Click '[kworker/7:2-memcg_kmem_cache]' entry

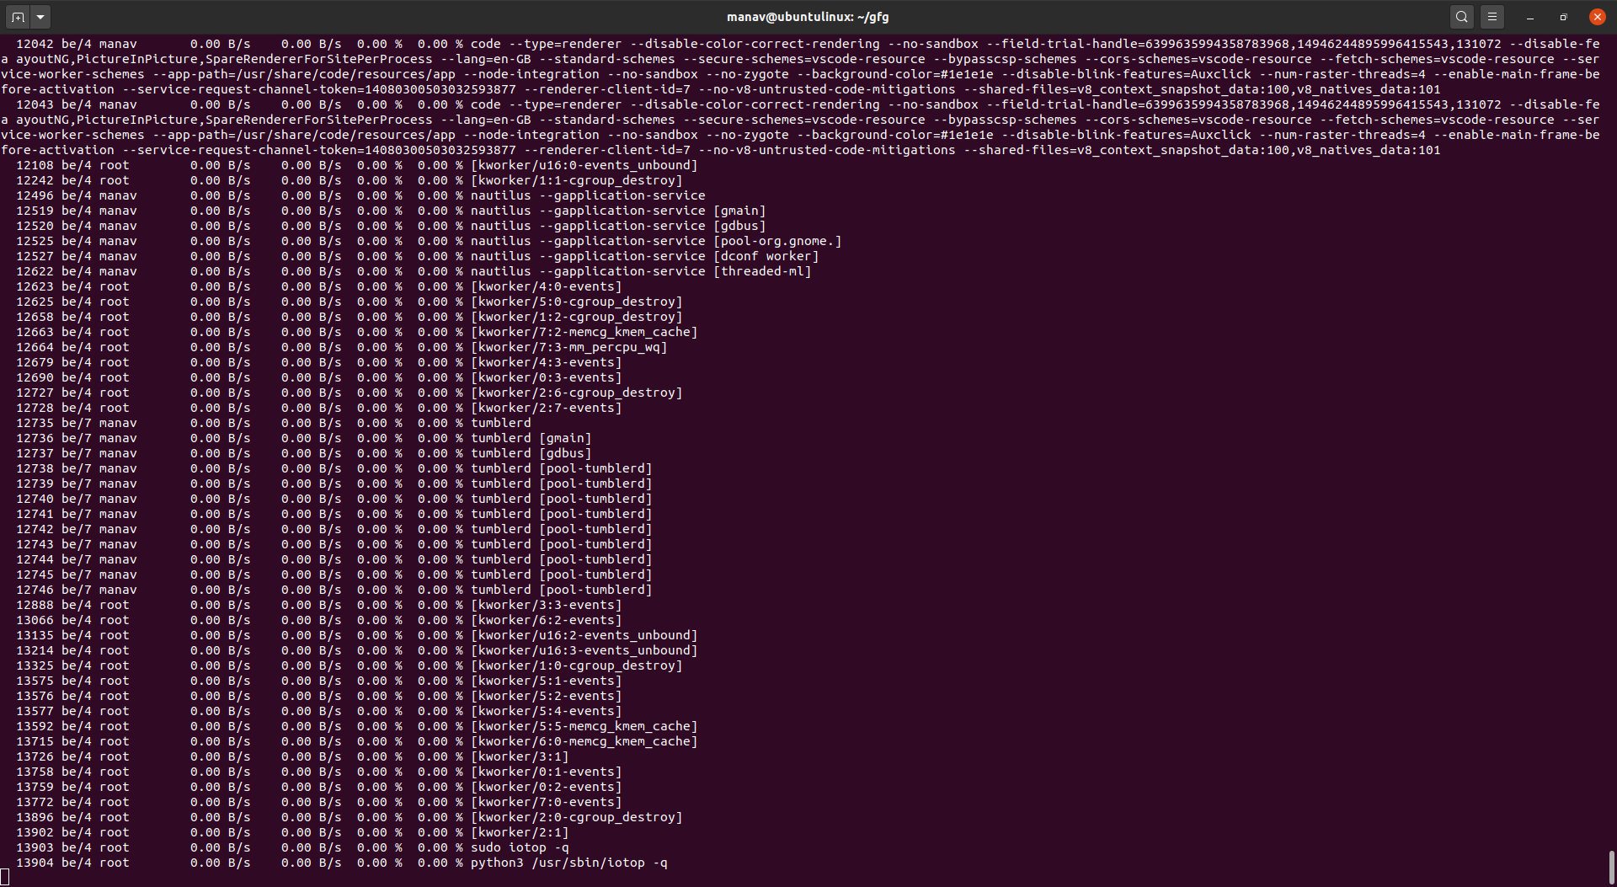(x=584, y=332)
